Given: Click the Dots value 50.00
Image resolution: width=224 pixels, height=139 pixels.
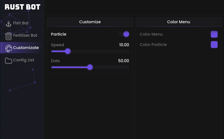Looking at the screenshot, I should (x=123, y=61).
